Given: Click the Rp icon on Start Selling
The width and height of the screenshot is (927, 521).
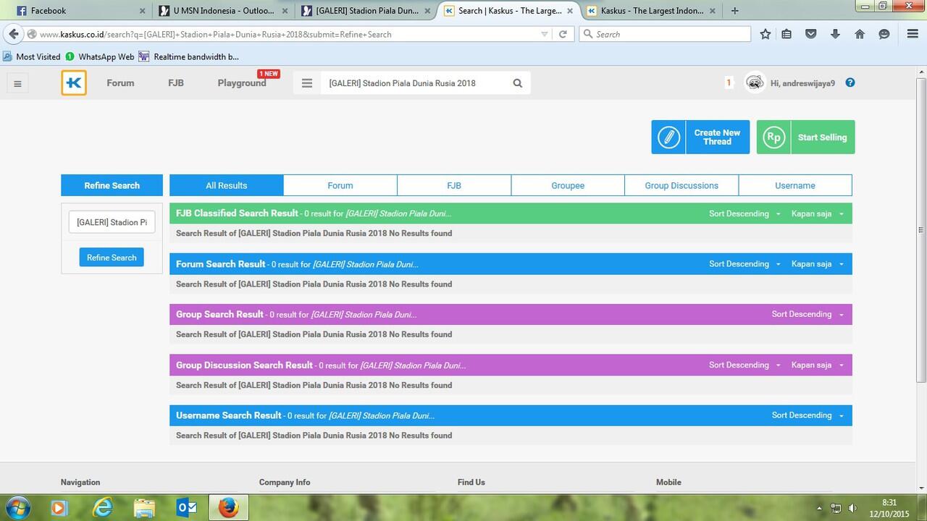Looking at the screenshot, I should click(x=773, y=137).
